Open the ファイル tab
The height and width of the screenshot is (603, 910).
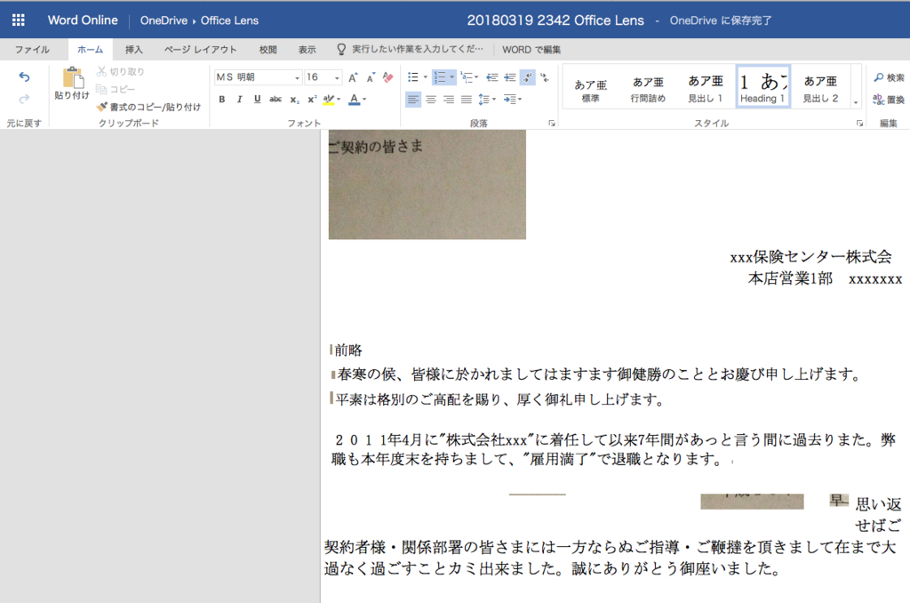coord(32,50)
